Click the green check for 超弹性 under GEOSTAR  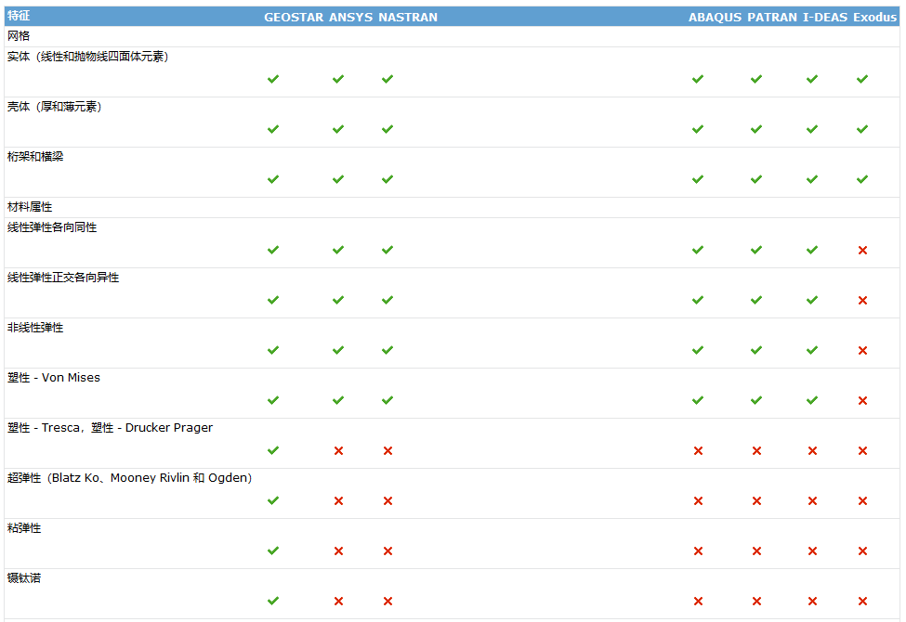pos(273,500)
